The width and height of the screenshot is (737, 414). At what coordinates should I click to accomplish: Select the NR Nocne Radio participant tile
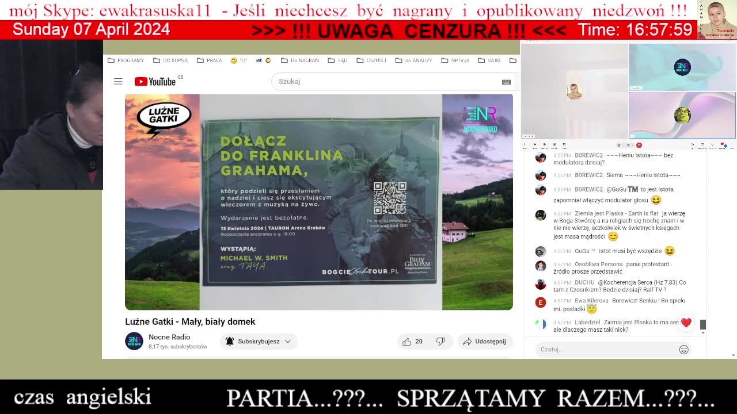tap(682, 67)
